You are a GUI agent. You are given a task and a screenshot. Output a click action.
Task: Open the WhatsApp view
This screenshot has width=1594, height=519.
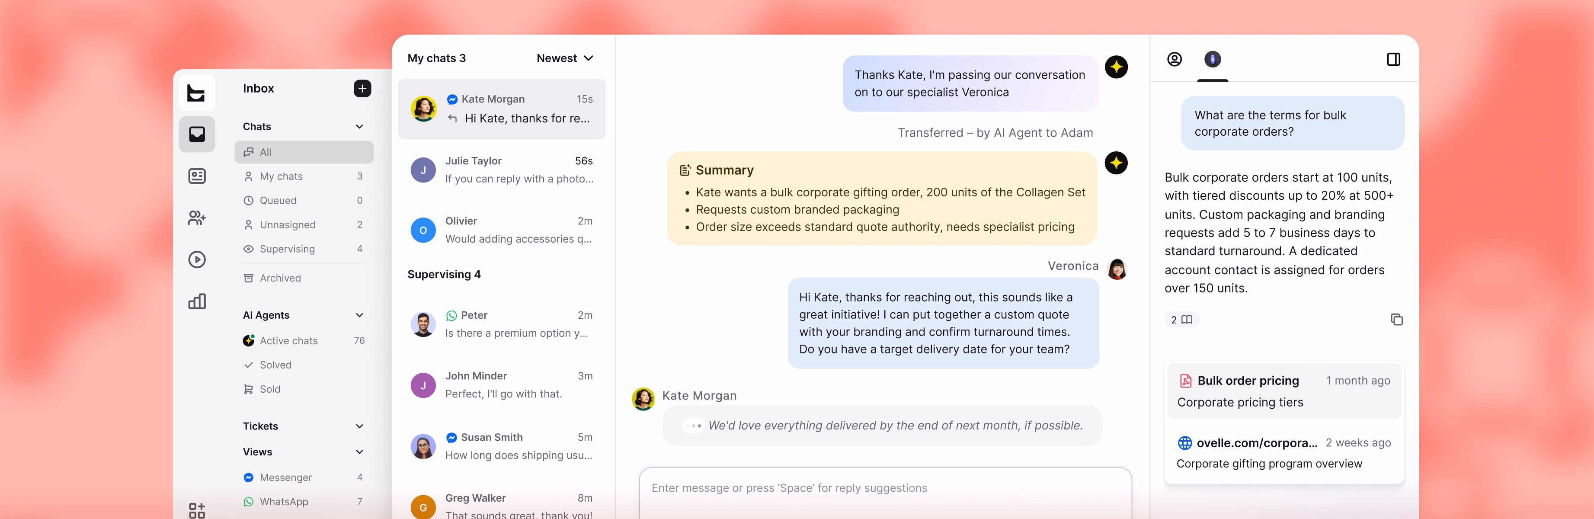304,502
